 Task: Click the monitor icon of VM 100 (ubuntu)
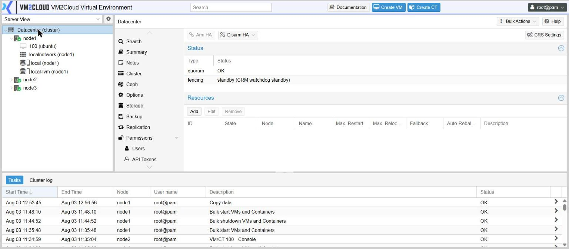pos(23,46)
